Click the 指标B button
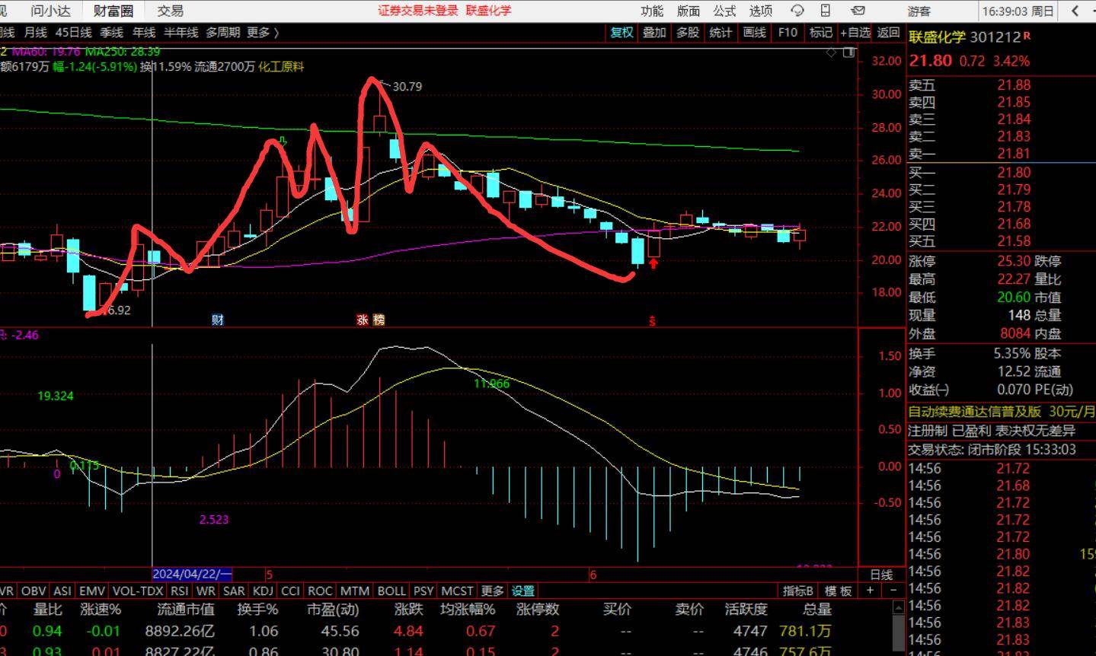Screen dimensions: 1096x656 [x=798, y=591]
